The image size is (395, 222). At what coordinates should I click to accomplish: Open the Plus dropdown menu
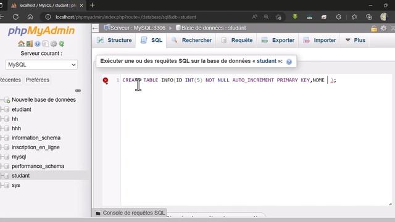355,40
